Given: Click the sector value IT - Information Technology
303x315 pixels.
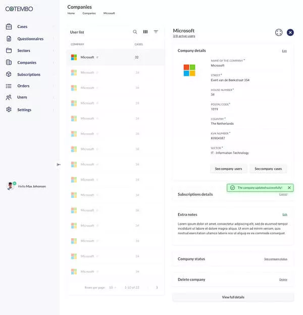Looking at the screenshot, I should (x=230, y=153).
